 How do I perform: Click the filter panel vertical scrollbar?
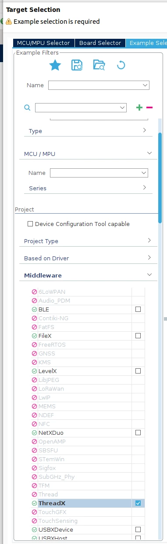tap(160, 174)
